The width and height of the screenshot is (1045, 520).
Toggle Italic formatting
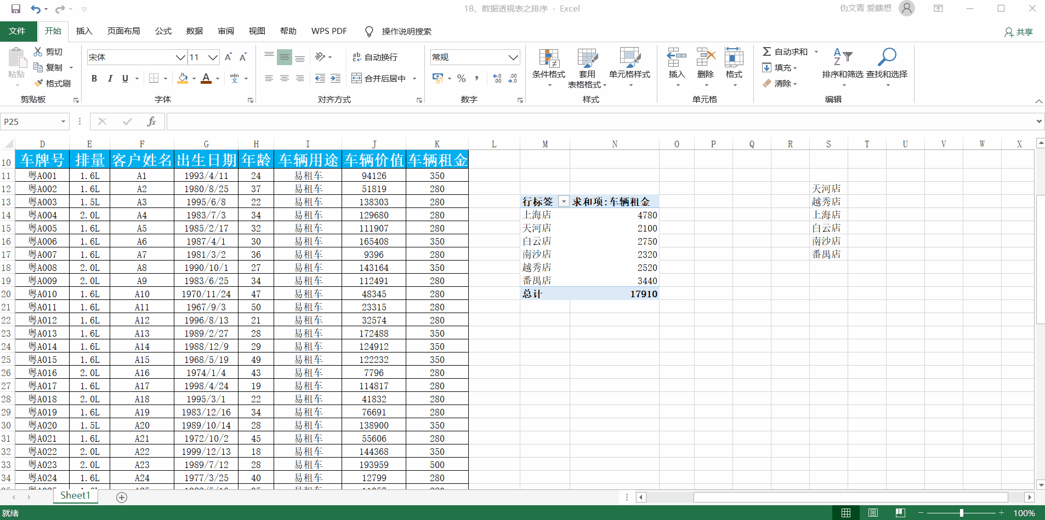pos(110,78)
